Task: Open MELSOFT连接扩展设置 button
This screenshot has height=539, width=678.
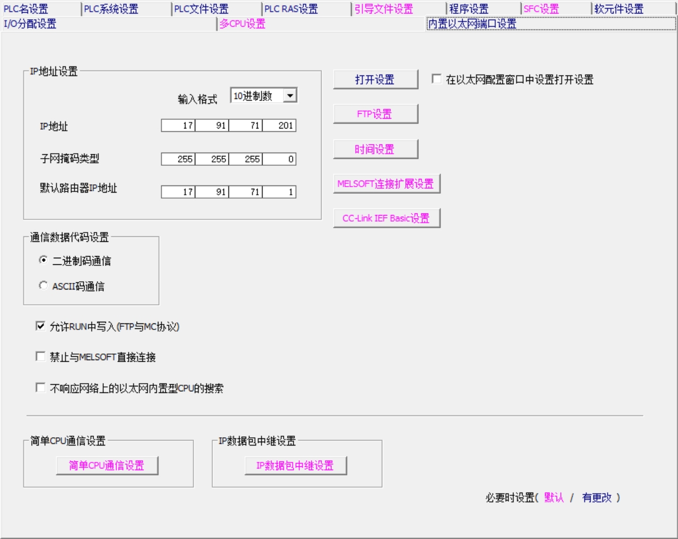Action: pos(386,184)
